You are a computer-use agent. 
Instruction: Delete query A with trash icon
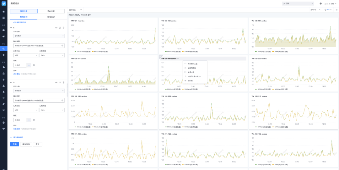click(63, 28)
